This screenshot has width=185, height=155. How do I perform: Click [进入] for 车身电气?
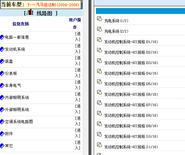78,85
